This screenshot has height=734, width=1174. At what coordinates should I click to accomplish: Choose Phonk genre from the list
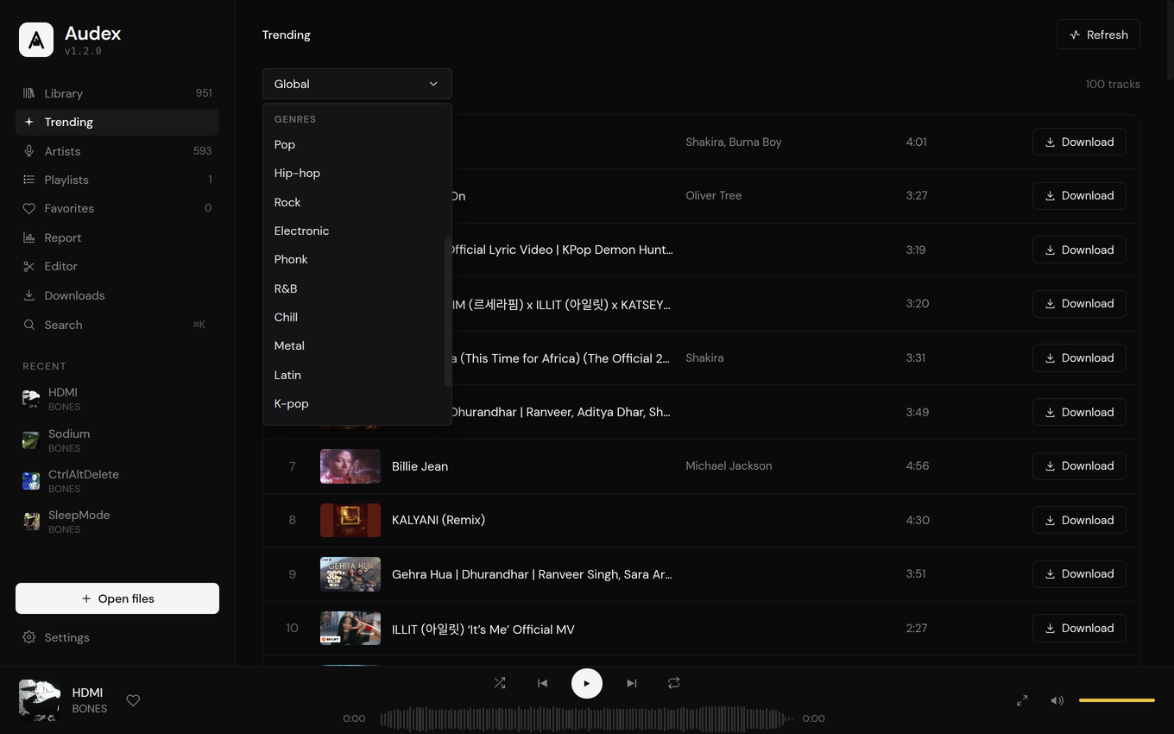tap(354, 259)
